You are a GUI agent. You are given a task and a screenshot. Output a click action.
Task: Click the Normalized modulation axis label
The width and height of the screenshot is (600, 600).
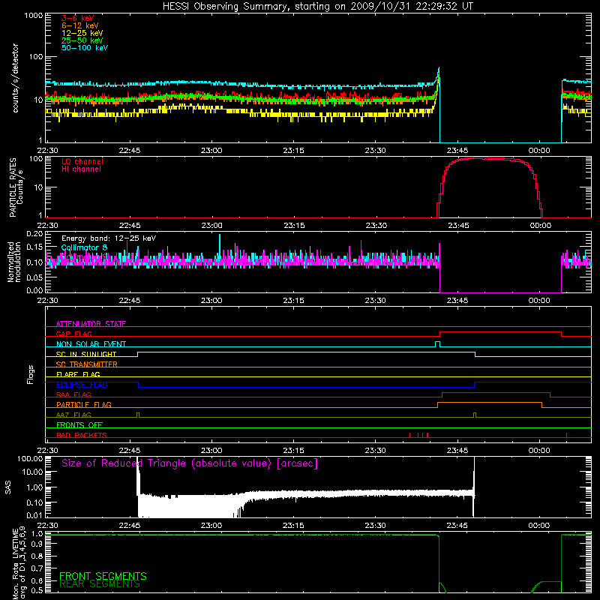13,262
